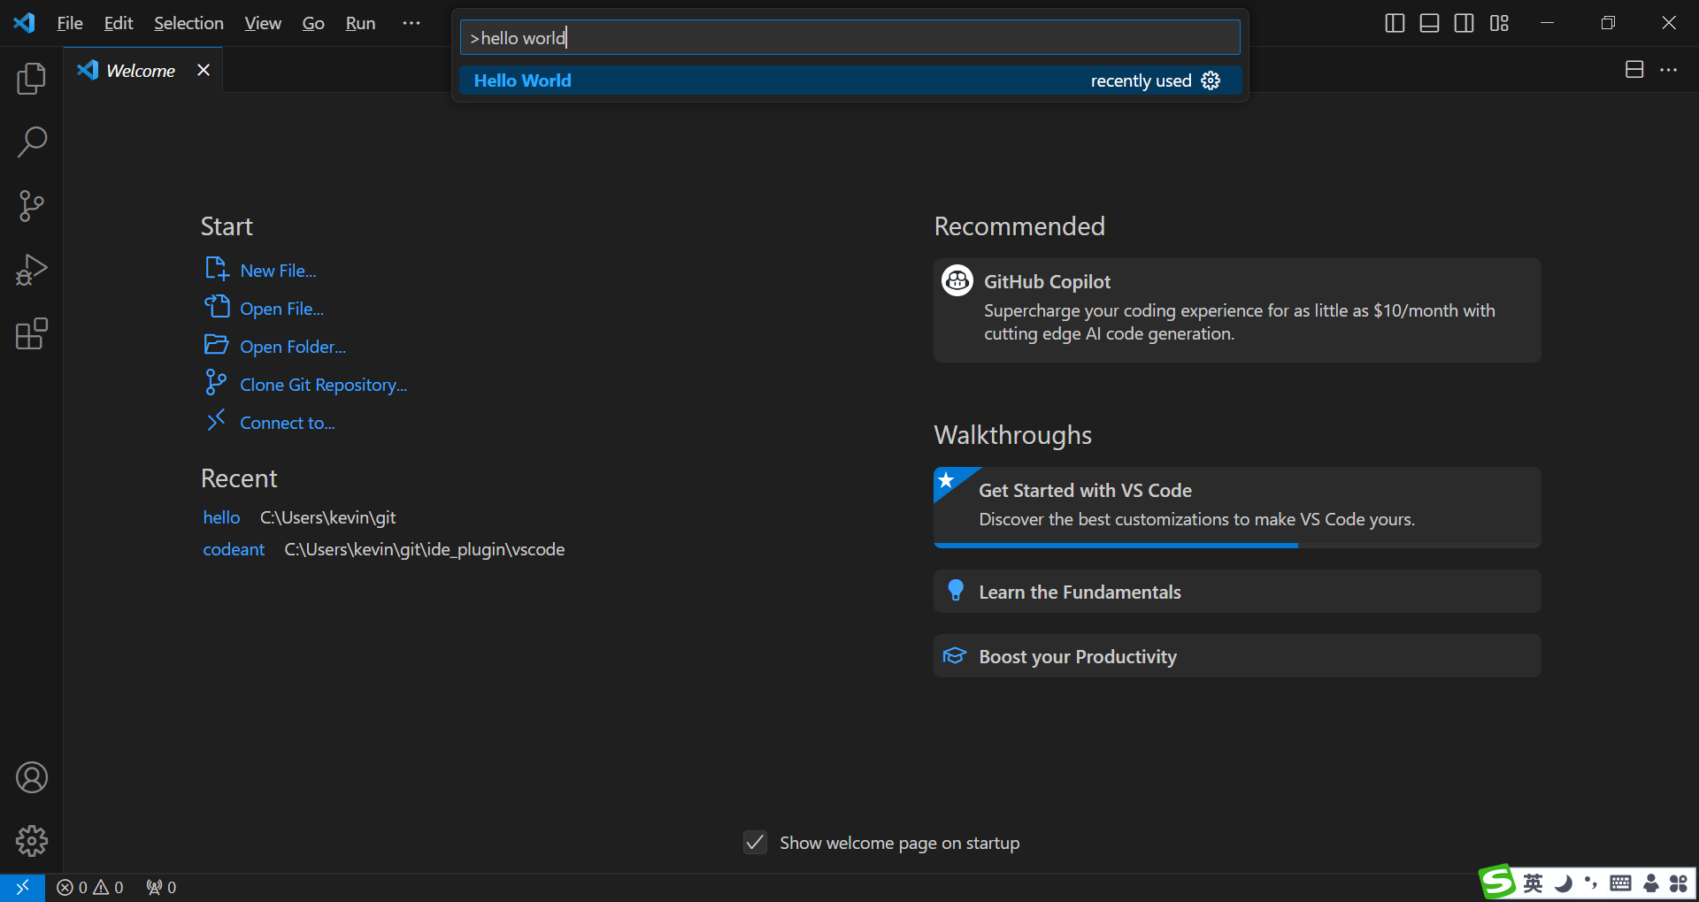Click the Sogou input method S icon
The width and height of the screenshot is (1699, 902).
coord(1497,882)
